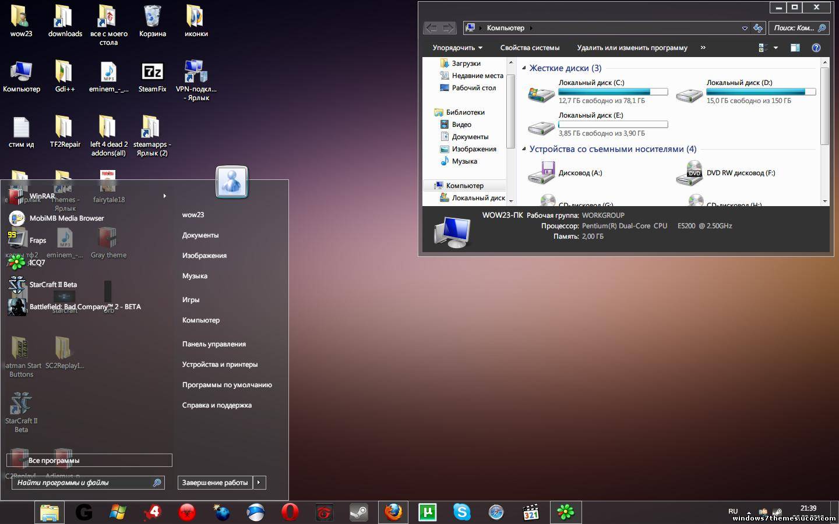
Task: Open Упорядочить dropdown in Explorer
Action: 457,48
